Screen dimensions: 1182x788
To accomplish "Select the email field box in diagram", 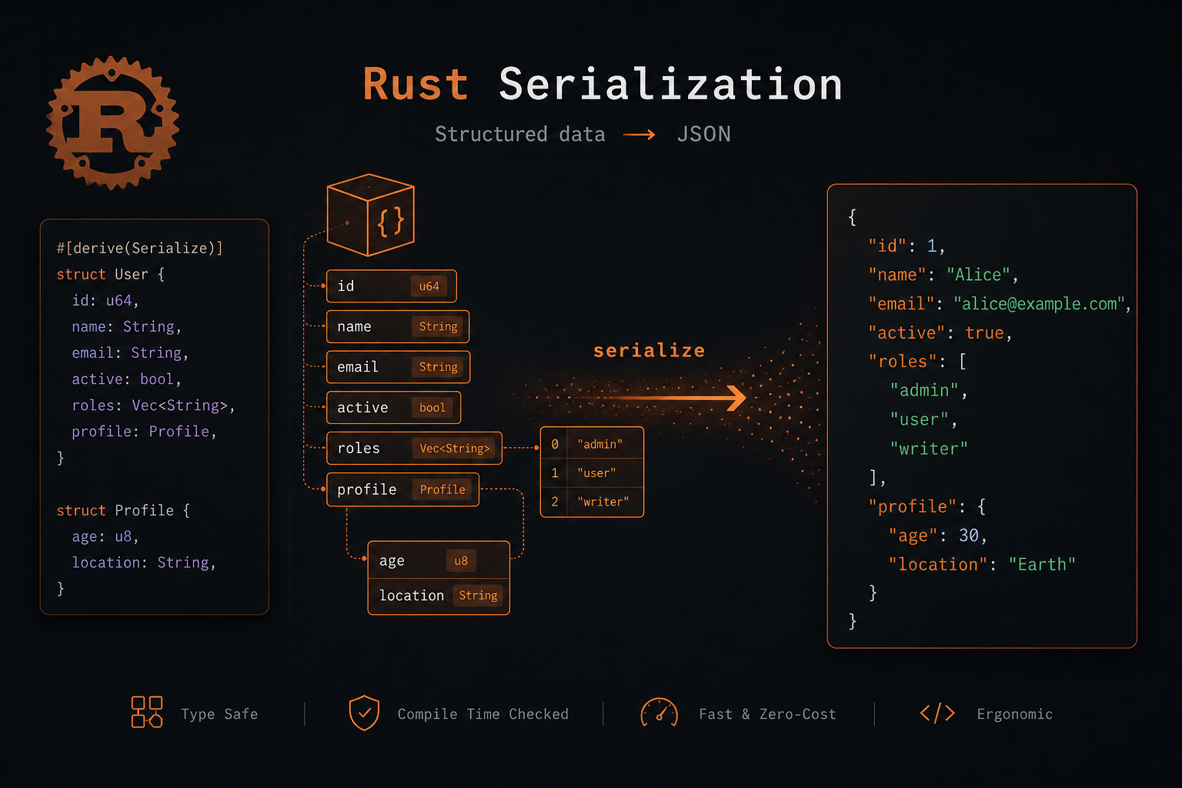I will point(398,367).
